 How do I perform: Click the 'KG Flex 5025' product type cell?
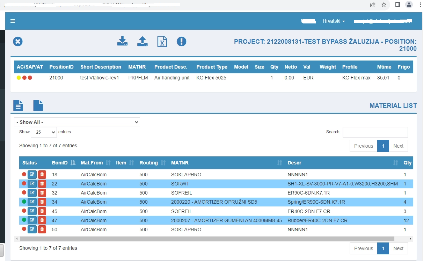pyautogui.click(x=211, y=78)
